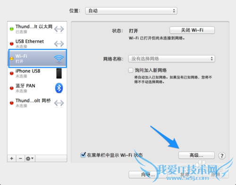Toggle 在菜单栏中显示 Wi-Fi 状态 checkbox

coord(83,155)
